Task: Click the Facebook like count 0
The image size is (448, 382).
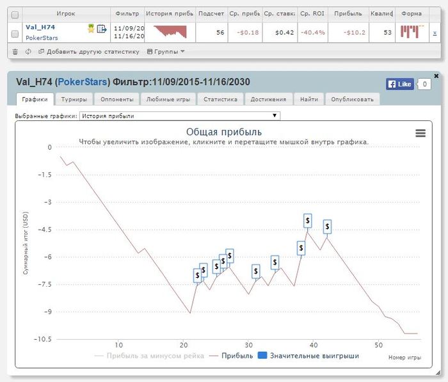Action: (424, 84)
